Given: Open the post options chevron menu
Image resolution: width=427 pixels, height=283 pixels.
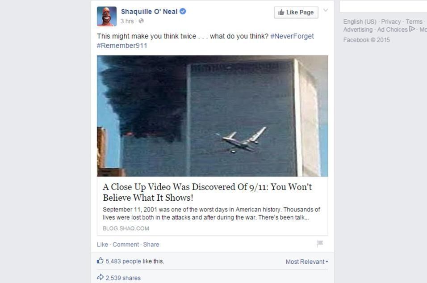Looking at the screenshot, I should (x=326, y=10).
